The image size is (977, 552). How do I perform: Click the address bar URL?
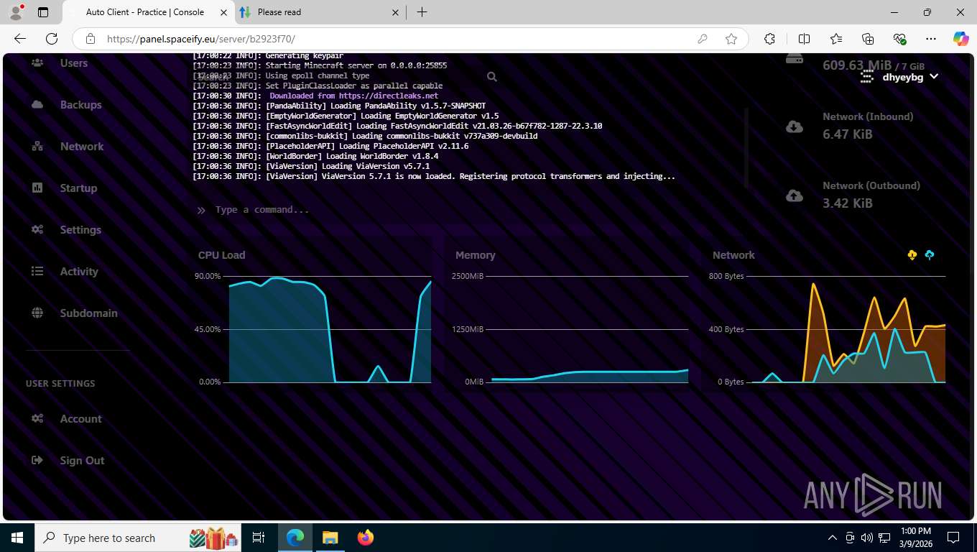[x=200, y=40]
